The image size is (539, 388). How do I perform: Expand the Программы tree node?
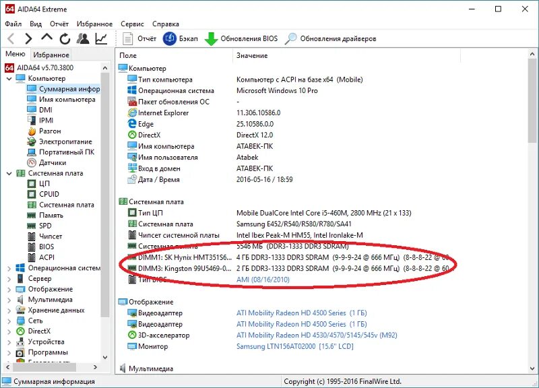click(9, 352)
